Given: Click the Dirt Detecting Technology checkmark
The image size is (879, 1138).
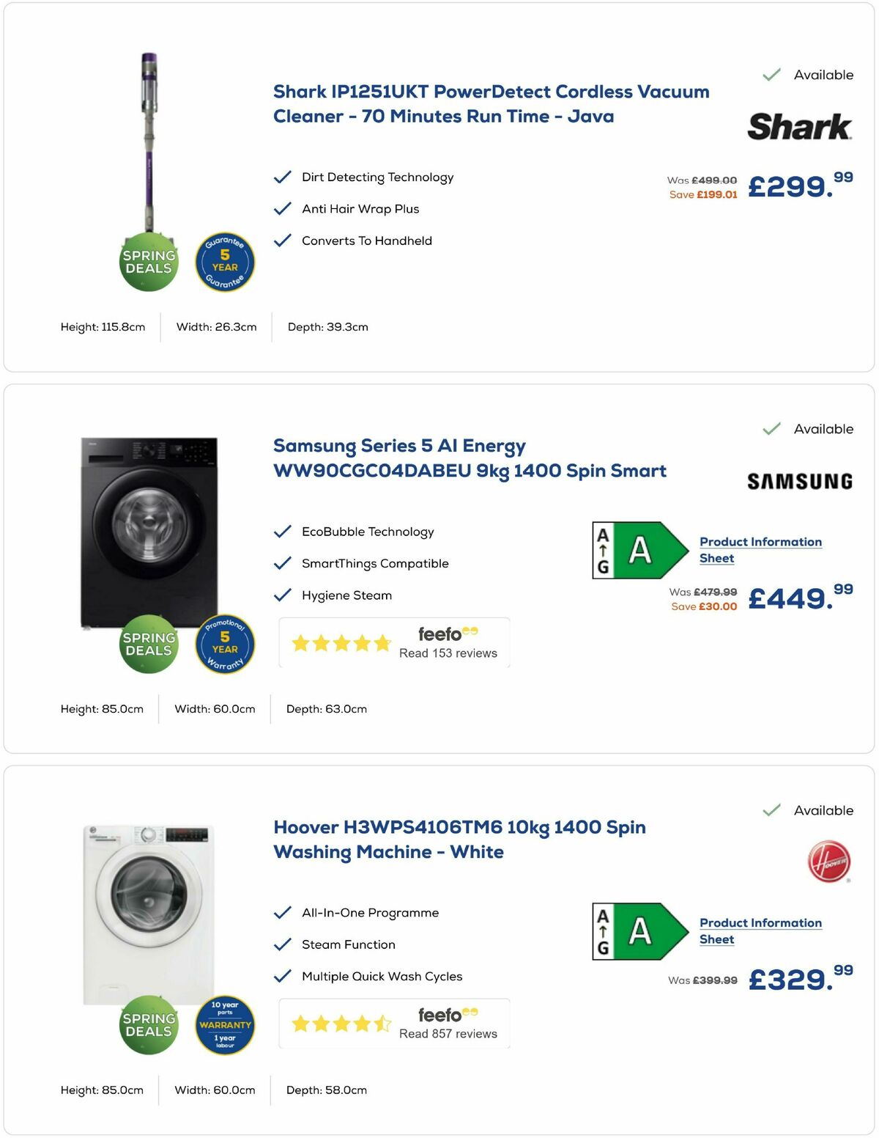Looking at the screenshot, I should pos(283,176).
